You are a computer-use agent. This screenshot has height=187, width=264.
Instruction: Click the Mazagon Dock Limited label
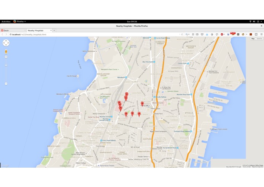click(220, 129)
